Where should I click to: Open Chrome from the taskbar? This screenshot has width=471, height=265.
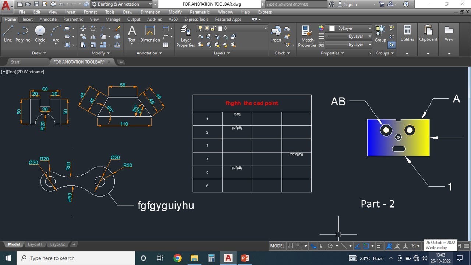coord(177,258)
